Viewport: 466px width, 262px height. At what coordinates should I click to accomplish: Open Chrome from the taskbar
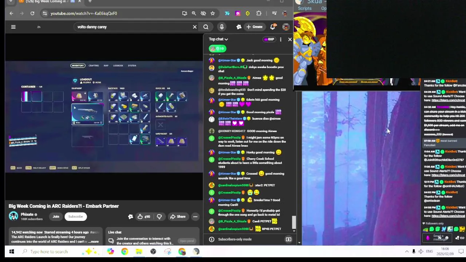(x=125, y=251)
